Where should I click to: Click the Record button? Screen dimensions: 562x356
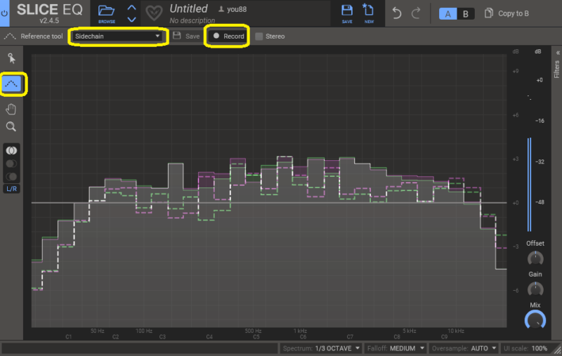(x=228, y=36)
